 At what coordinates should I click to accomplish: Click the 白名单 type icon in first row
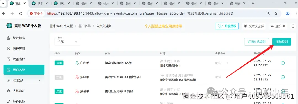[x=77, y=63]
